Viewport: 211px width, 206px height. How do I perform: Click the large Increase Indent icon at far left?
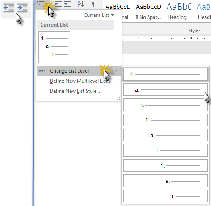tap(22, 8)
